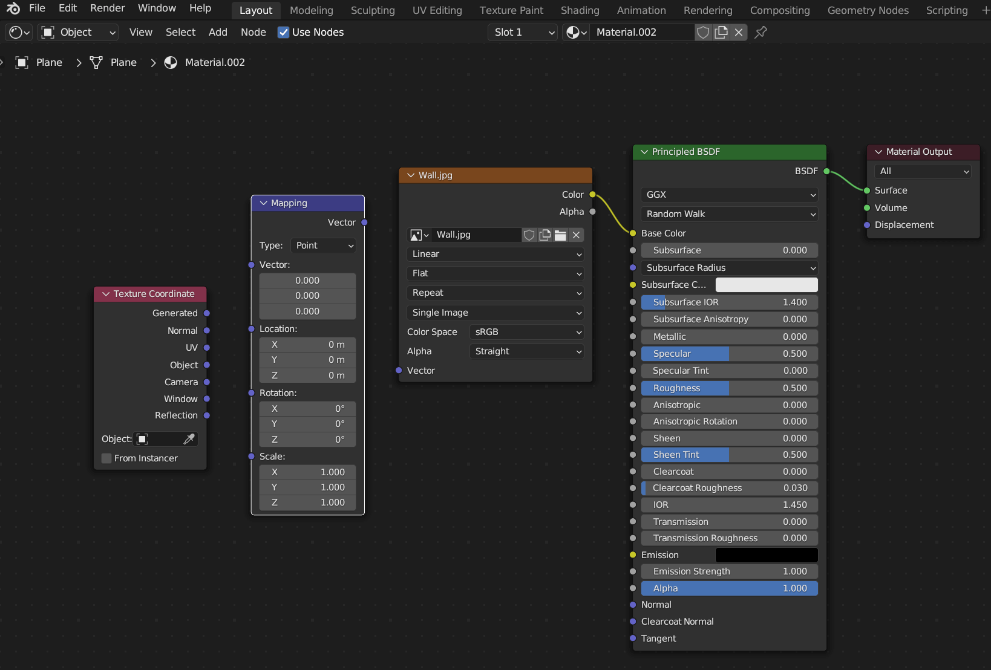The height and width of the screenshot is (670, 991).
Task: Open the Material Output All target dropdown
Action: point(923,171)
